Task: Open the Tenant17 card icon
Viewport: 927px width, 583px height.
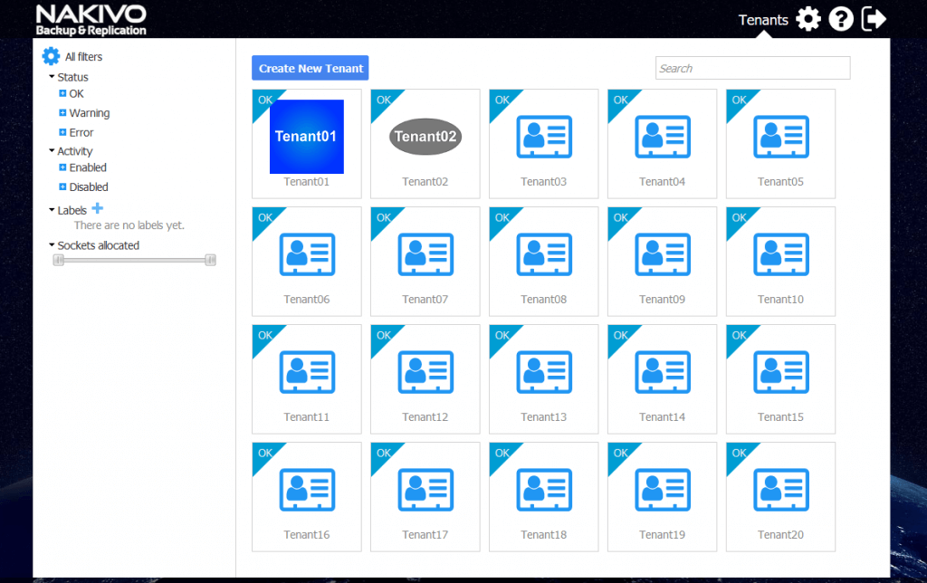Action: [425, 490]
